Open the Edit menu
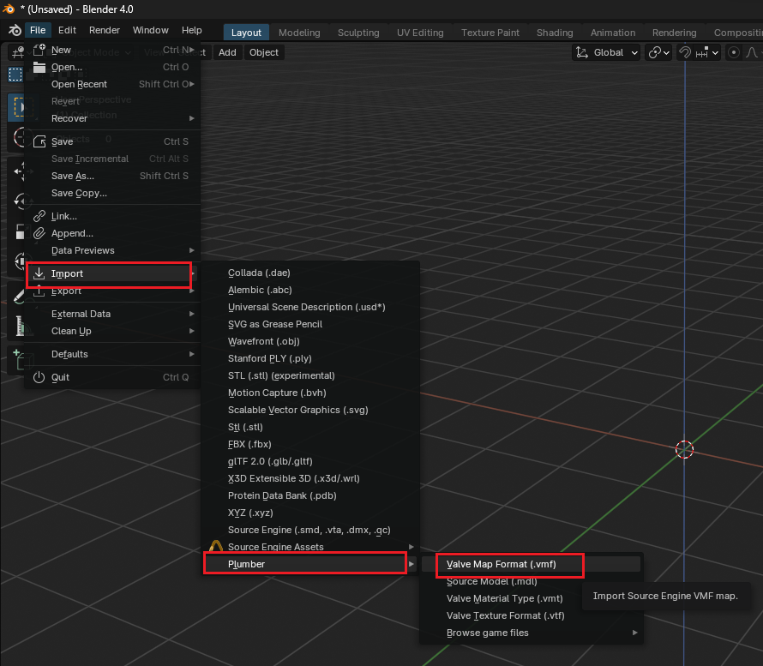Screen dimensions: 763x666 pos(67,30)
